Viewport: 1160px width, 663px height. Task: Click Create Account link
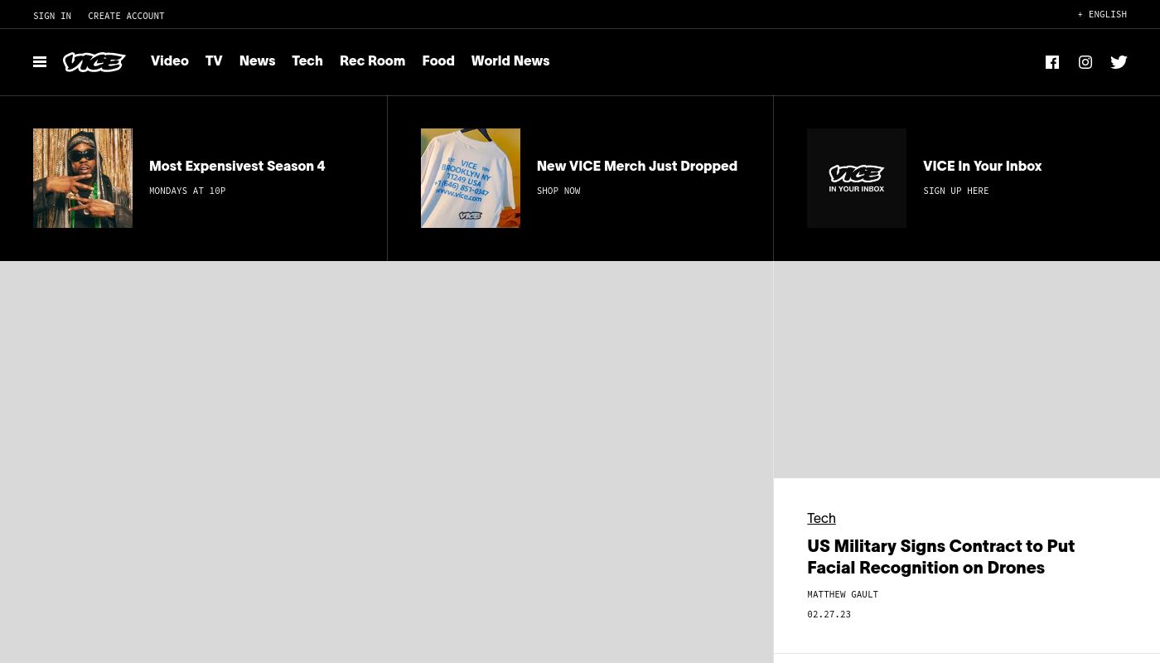pyautogui.click(x=126, y=16)
